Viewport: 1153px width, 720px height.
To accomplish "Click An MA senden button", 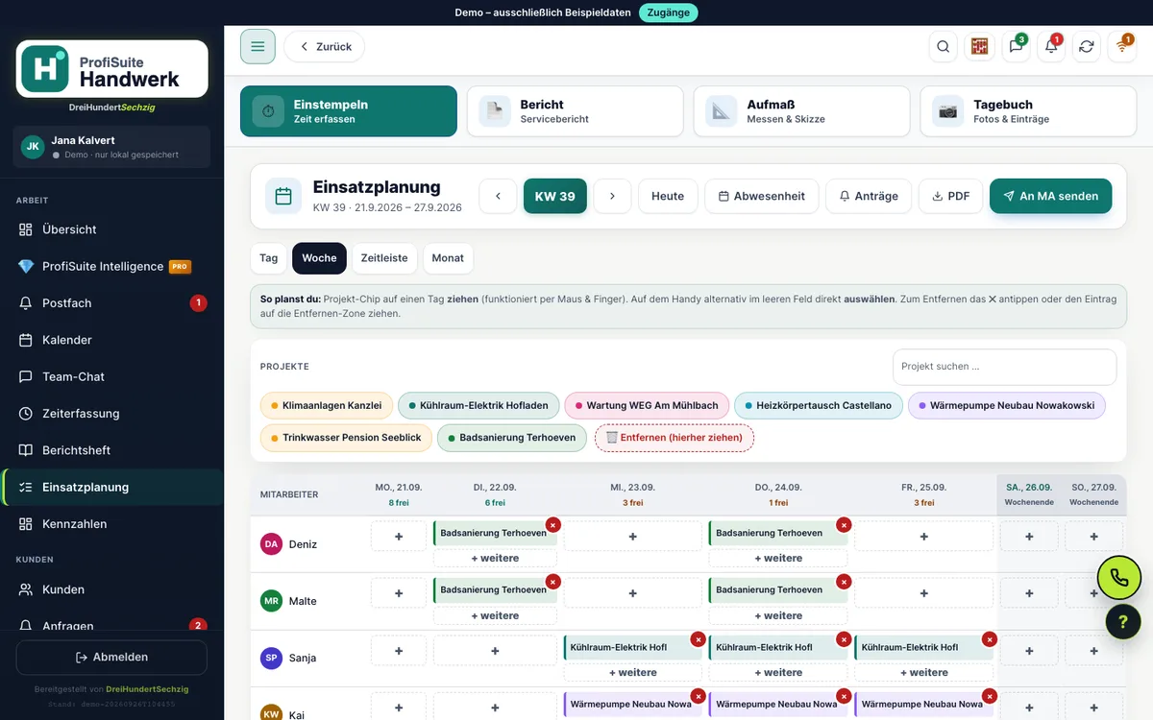I will click(x=1050, y=196).
